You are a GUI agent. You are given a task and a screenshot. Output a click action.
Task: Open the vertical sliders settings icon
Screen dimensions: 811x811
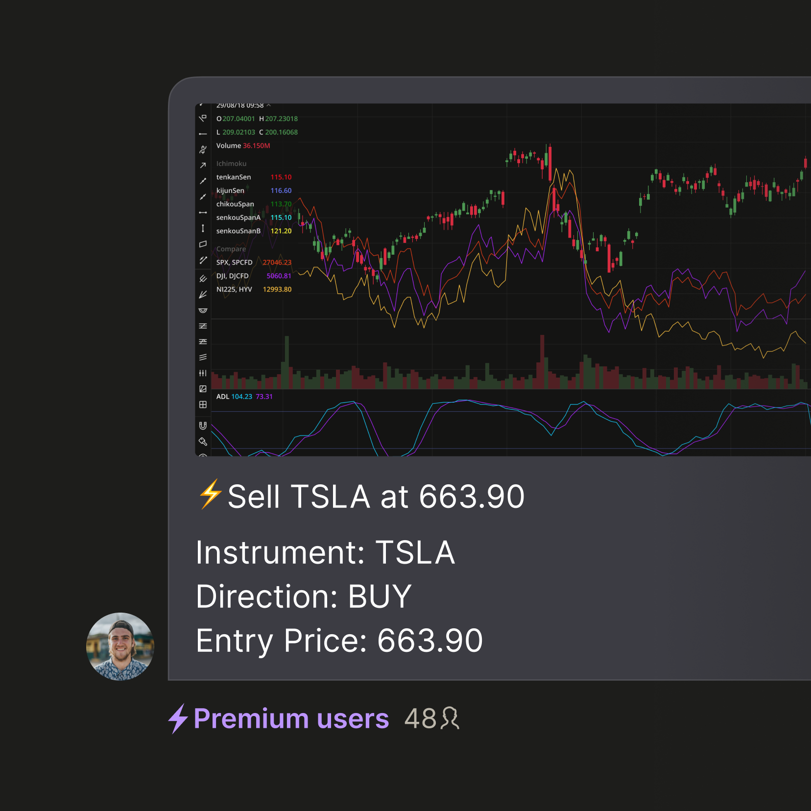(x=203, y=373)
